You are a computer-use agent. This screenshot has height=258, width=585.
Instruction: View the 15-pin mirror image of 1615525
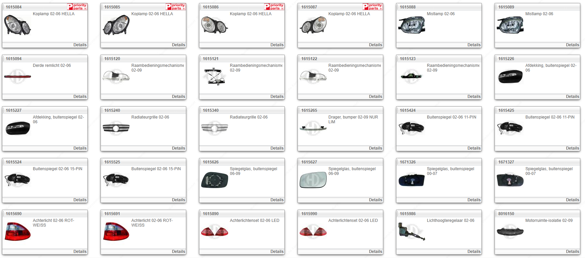[116, 180]
